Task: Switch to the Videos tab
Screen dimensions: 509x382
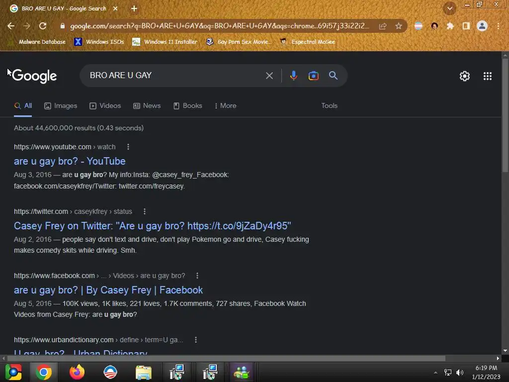Action: click(105, 106)
